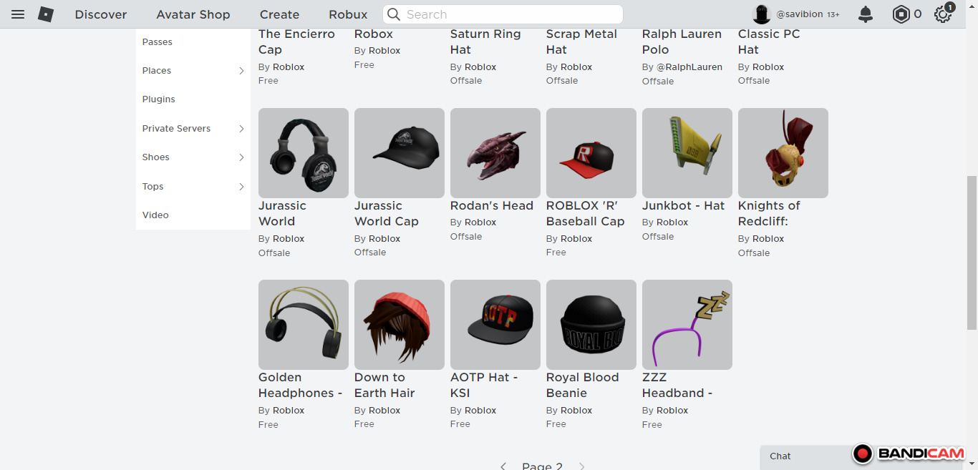Go to previous page arrow
The width and height of the screenshot is (978, 470).
[503, 466]
